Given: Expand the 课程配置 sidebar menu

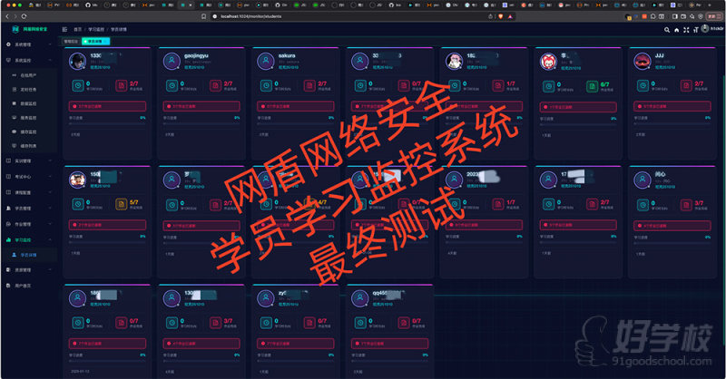Looking at the screenshot, I should [29, 192].
